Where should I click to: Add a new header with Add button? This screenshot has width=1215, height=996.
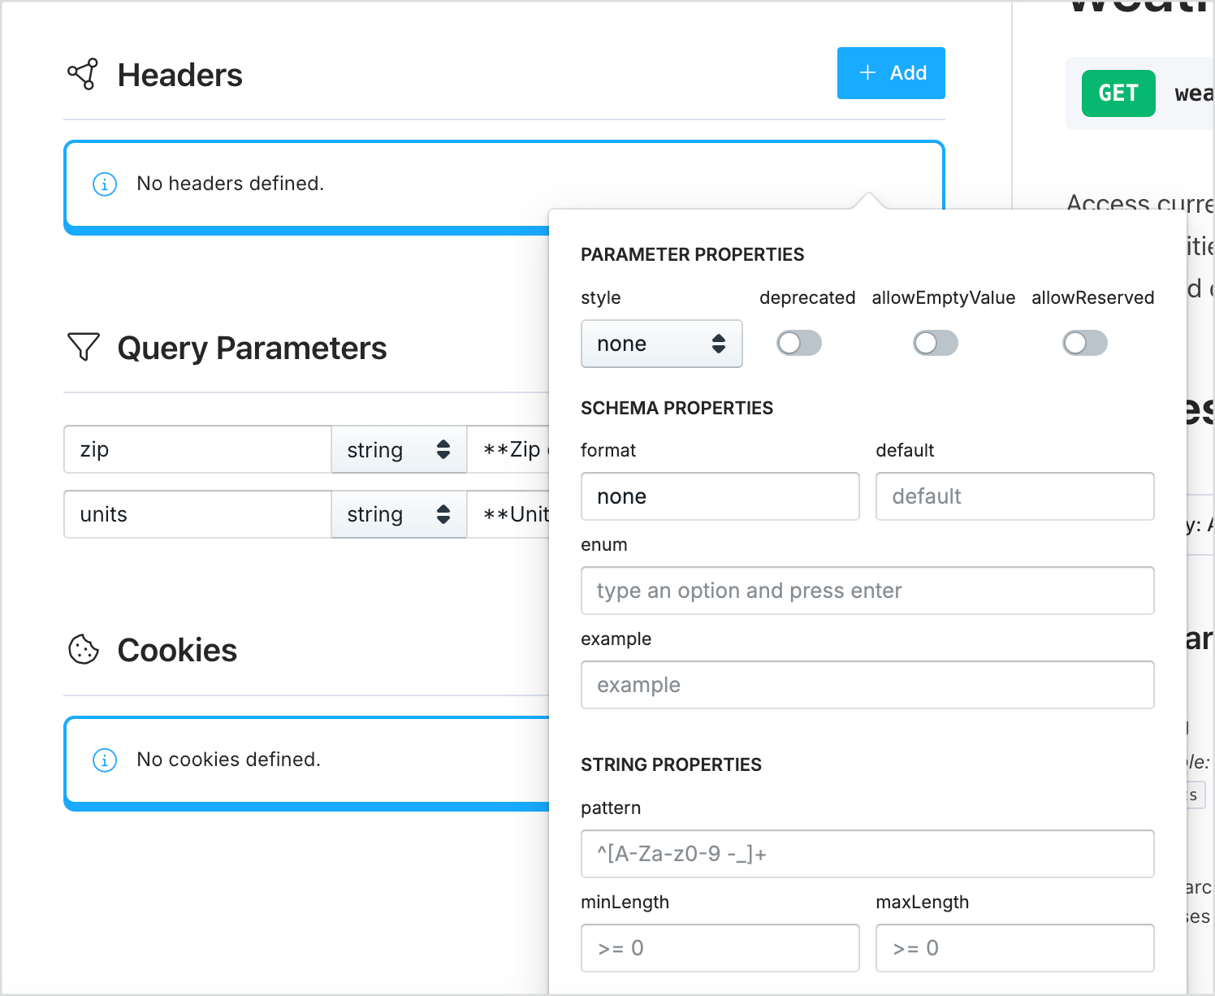891,73
